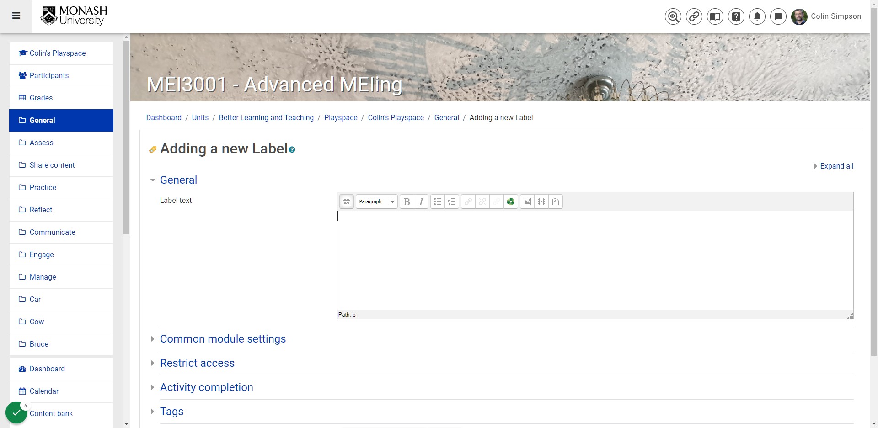Expand the Activity completion section
This screenshot has width=878, height=428.
[206, 387]
